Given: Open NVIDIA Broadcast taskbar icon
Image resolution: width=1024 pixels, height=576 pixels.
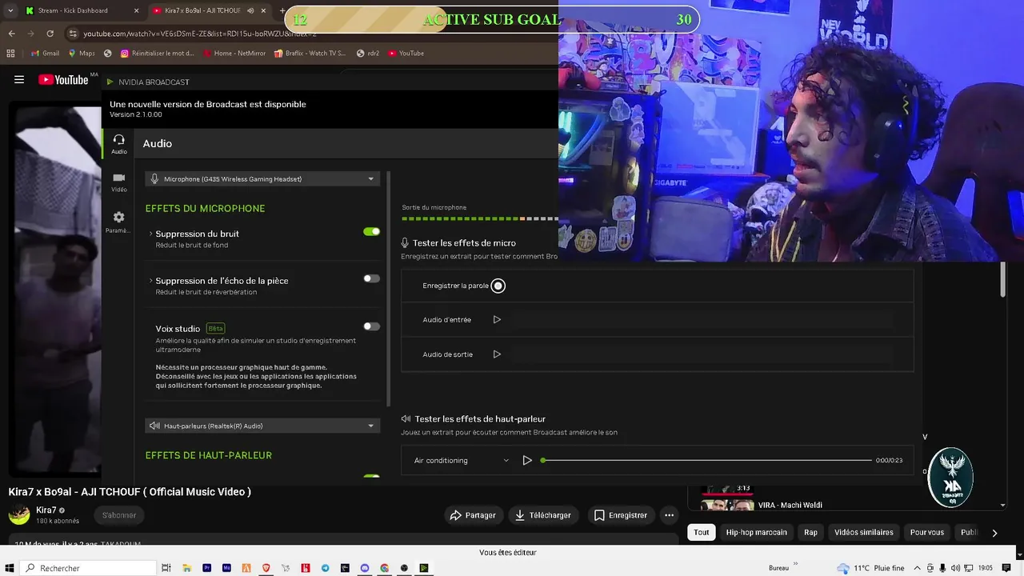Looking at the screenshot, I should [424, 568].
